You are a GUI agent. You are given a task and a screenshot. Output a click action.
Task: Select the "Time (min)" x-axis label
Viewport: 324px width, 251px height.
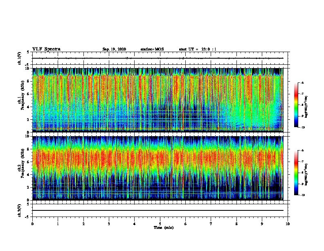click(x=164, y=228)
